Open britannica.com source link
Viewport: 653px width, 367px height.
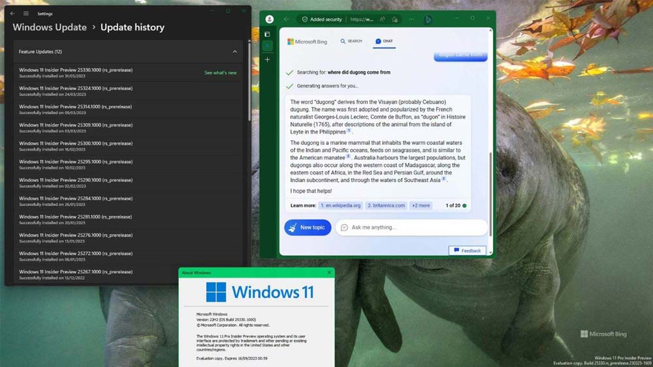[386, 205]
